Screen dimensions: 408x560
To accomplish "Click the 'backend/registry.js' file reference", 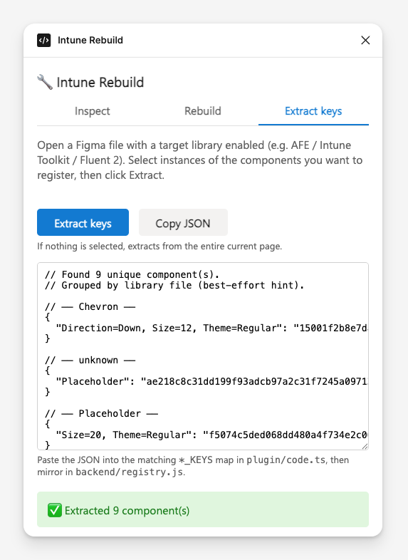I will coord(129,472).
